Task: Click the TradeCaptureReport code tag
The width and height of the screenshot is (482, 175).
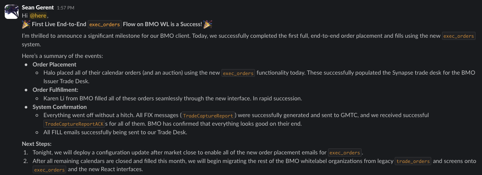Action: pos(209,116)
